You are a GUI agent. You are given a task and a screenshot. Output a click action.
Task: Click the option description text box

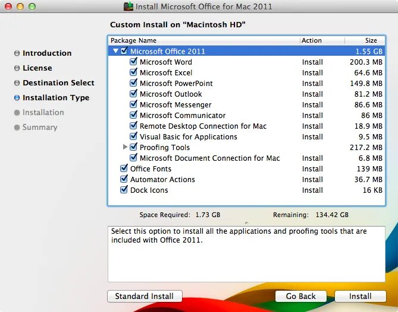(246, 254)
